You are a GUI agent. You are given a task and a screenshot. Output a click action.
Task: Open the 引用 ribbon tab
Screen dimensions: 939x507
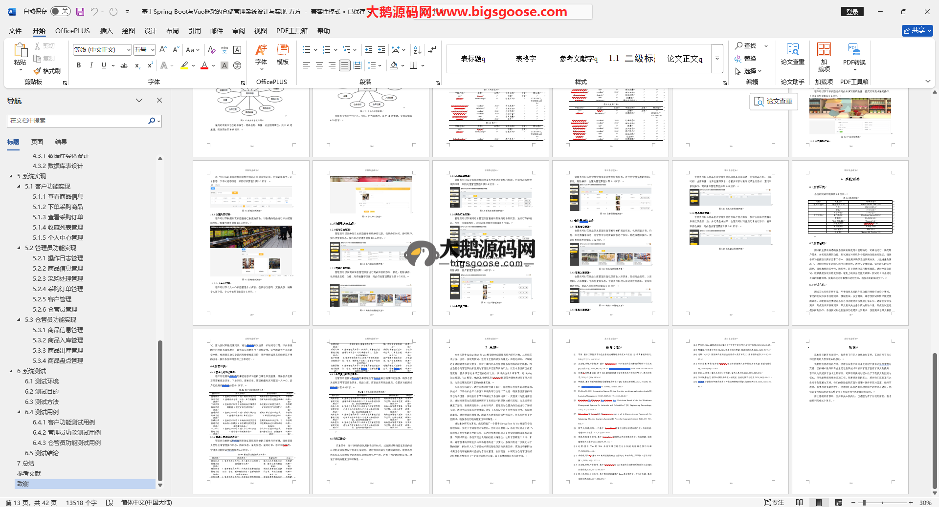point(194,31)
